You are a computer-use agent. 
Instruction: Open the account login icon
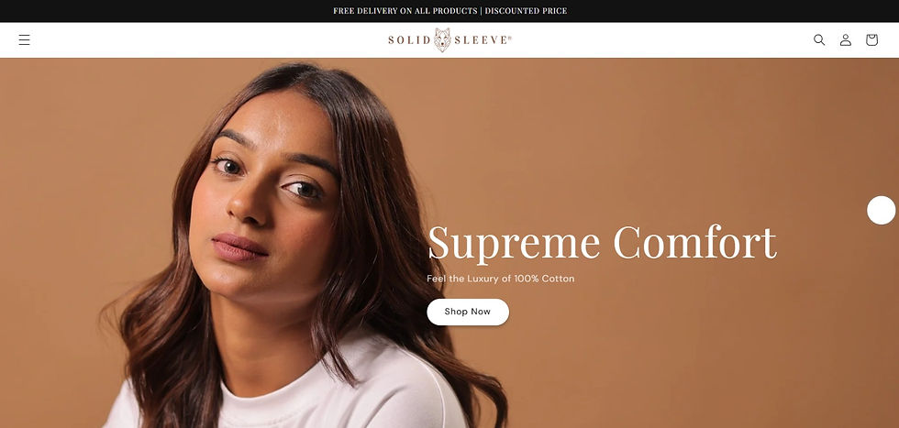(x=846, y=39)
